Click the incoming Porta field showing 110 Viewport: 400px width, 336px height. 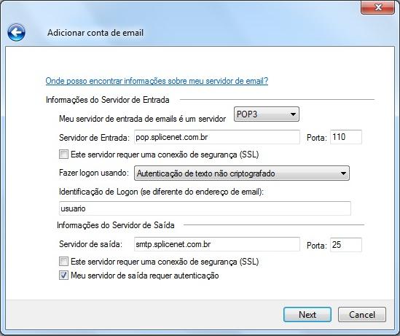346,137
